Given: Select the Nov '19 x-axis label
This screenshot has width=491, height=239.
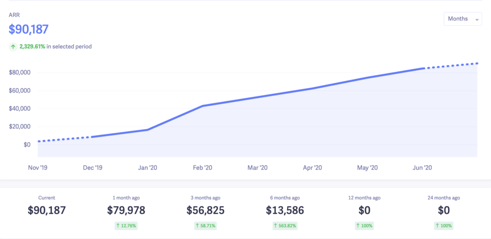Looking at the screenshot, I should (37, 168).
